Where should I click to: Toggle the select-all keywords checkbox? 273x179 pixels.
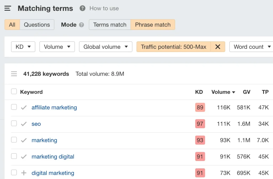pyautogui.click(x=14, y=91)
